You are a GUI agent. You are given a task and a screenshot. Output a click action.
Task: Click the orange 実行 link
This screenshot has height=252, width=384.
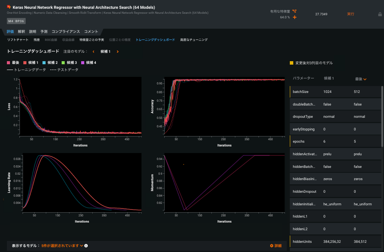[x=350, y=14]
